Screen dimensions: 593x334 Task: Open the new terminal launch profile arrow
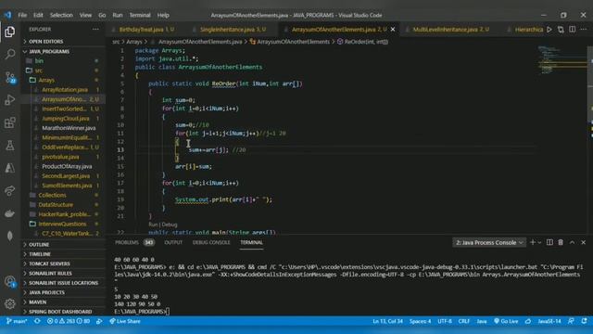(x=539, y=242)
